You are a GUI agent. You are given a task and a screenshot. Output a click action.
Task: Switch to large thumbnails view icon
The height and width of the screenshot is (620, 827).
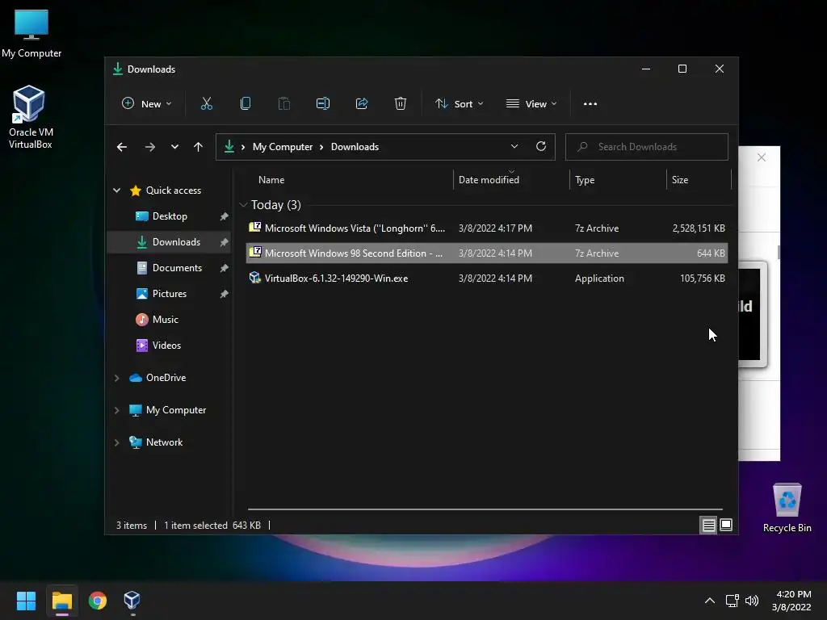coord(726,525)
